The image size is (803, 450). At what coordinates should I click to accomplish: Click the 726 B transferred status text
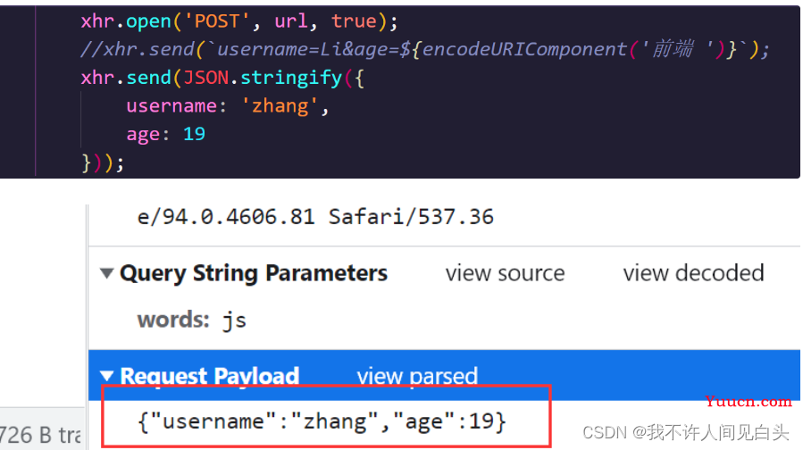(41, 435)
